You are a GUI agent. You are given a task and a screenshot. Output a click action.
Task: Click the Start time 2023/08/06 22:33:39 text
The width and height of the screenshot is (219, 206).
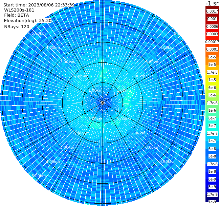pyautogui.click(x=39, y=5)
